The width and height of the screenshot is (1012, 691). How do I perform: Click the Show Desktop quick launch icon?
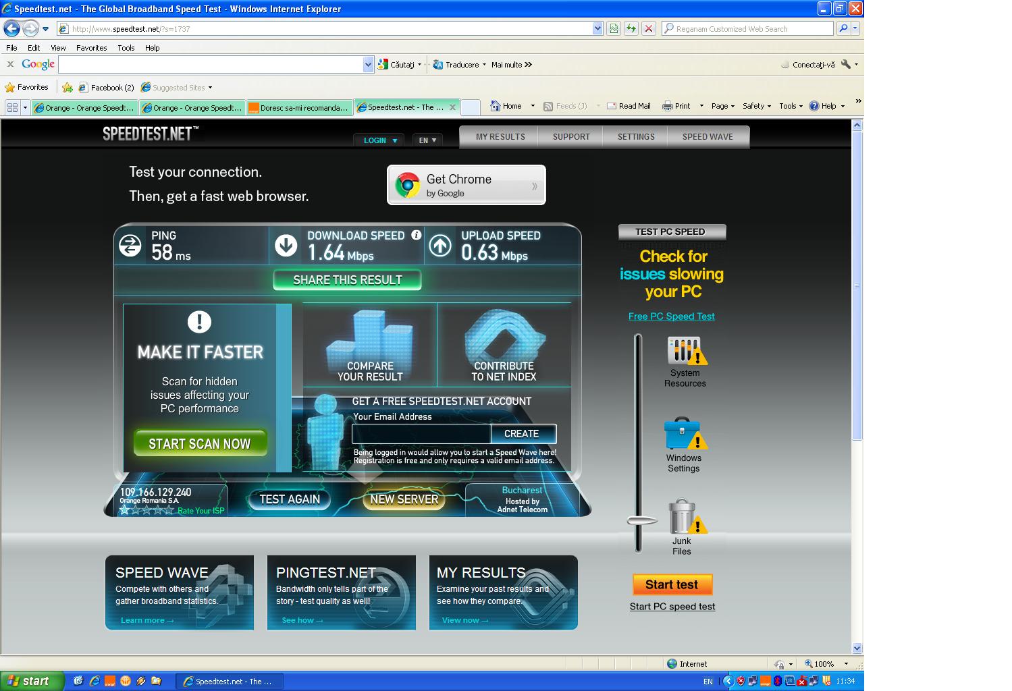coord(78,681)
